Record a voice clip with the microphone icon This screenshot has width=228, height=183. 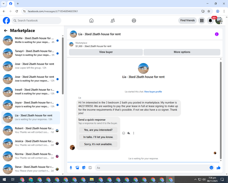pos(71,168)
